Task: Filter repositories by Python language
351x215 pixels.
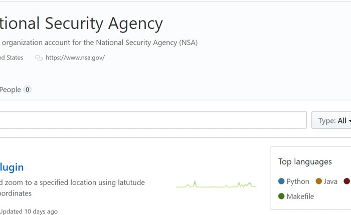Action: [x=298, y=181]
